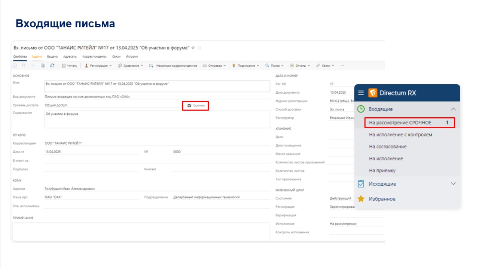Click the Дата от field 13.04.2025

(x=91, y=152)
